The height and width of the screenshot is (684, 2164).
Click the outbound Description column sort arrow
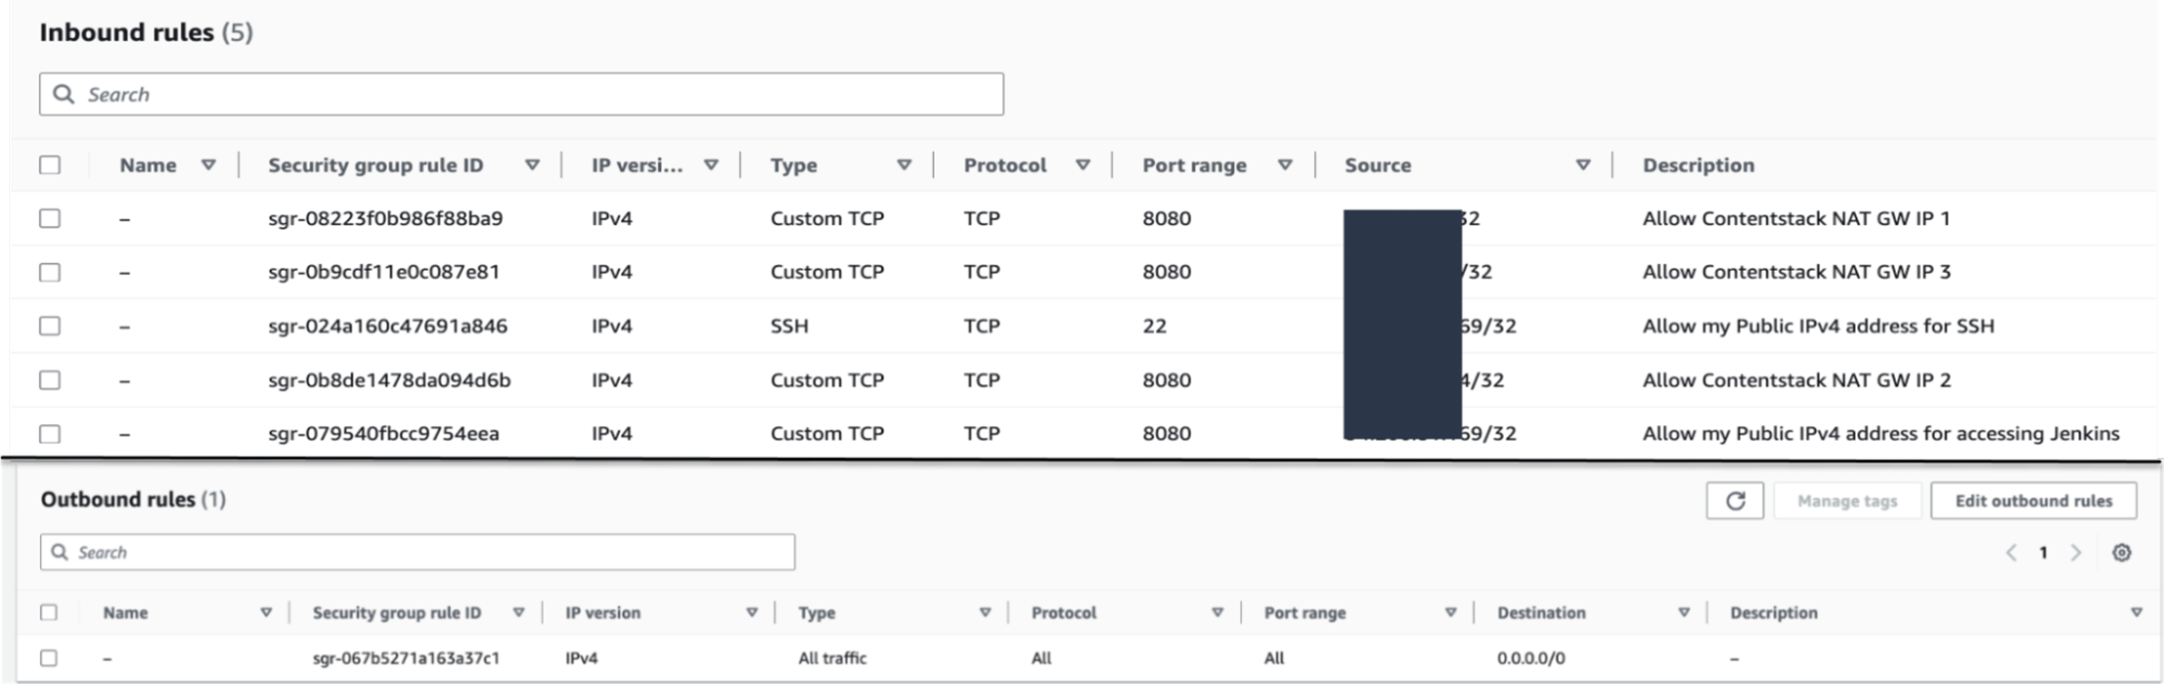point(2136,612)
